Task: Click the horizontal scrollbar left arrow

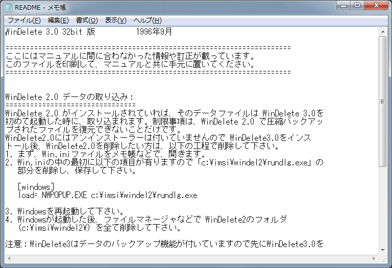Action: click(x=9, y=258)
